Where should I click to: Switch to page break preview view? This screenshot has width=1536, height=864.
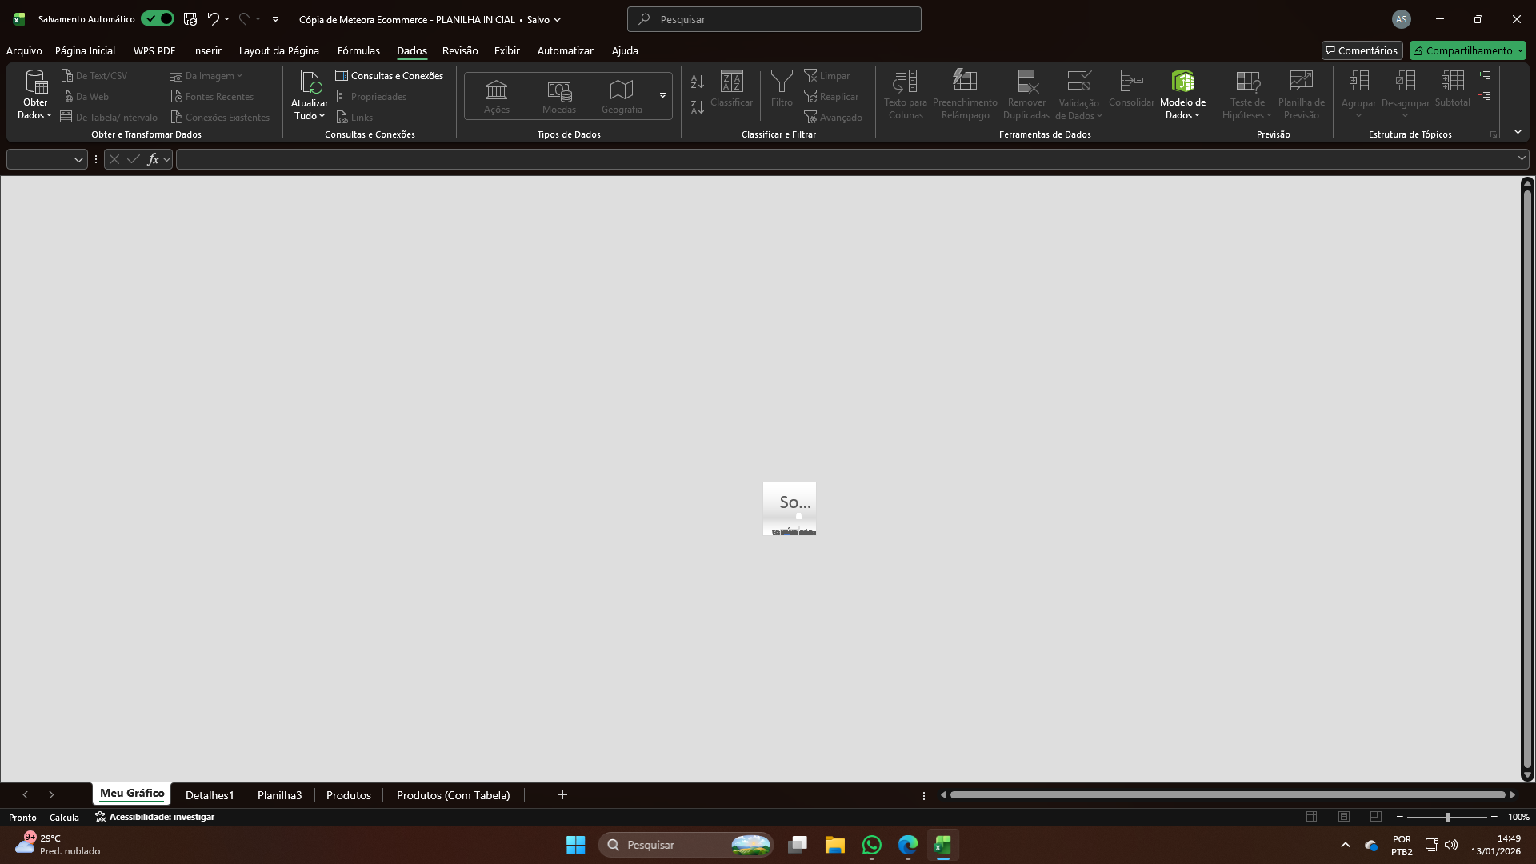[x=1375, y=817]
